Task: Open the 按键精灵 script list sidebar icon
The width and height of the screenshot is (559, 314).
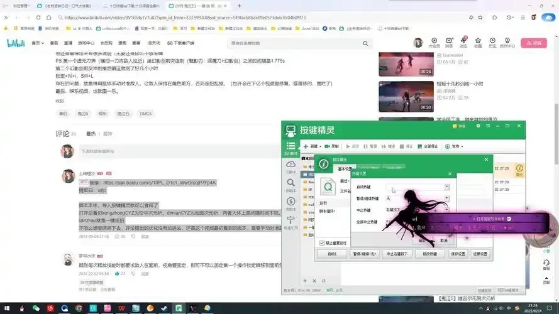Action: 291,148
